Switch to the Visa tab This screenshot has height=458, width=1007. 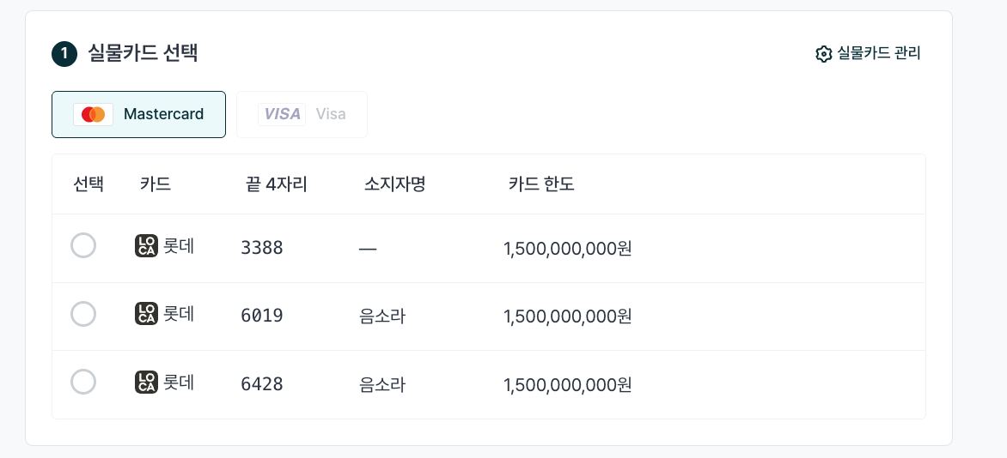tap(302, 114)
